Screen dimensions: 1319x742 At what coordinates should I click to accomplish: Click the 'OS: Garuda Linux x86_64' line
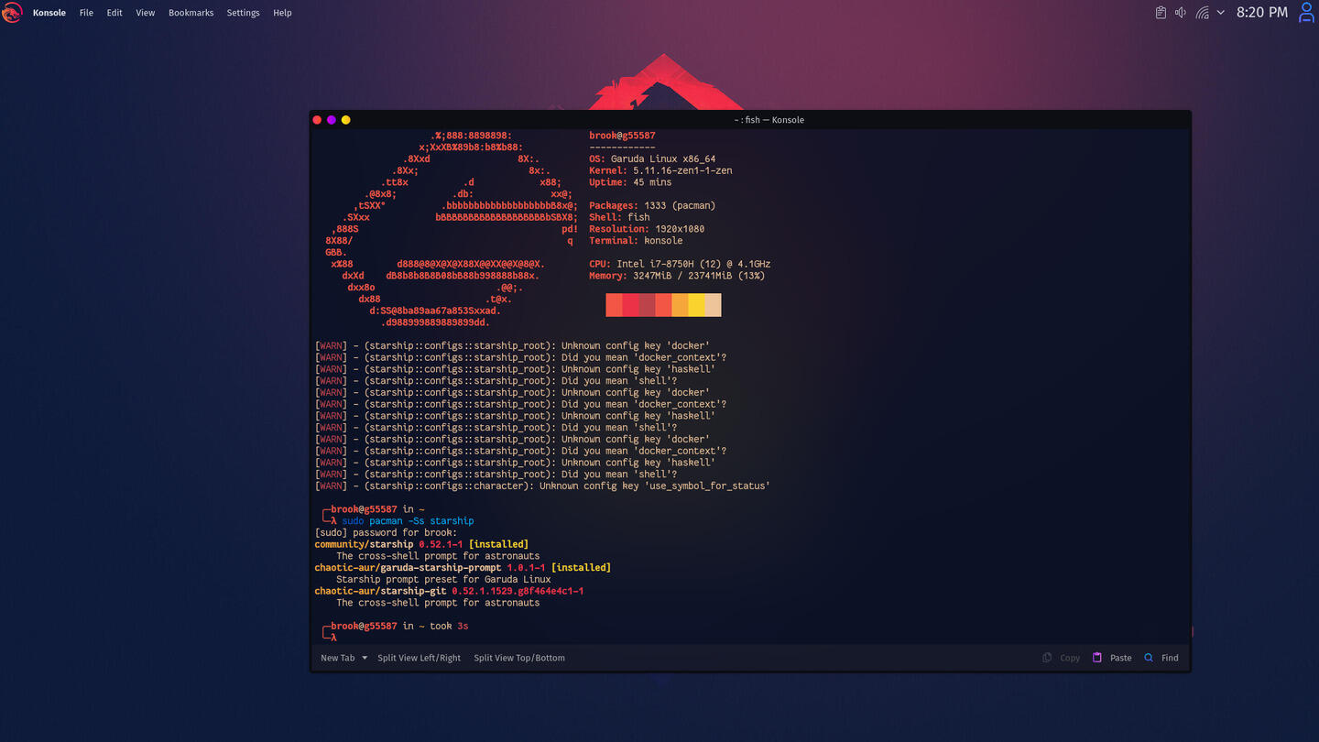[652, 158]
